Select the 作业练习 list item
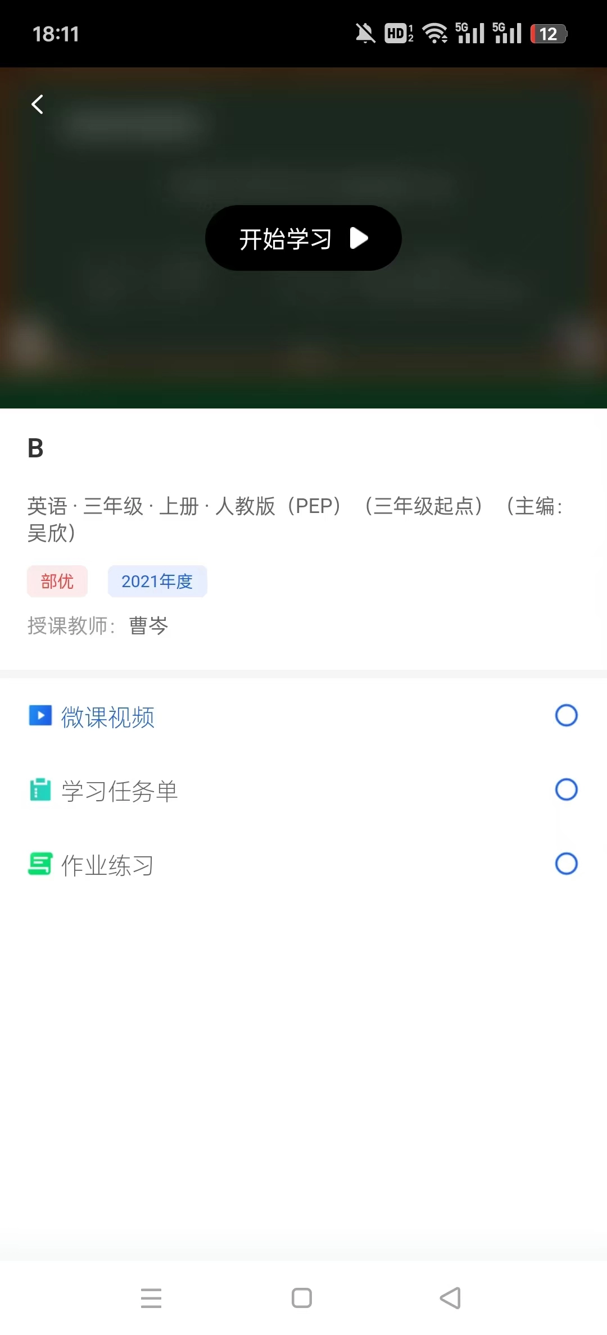The width and height of the screenshot is (607, 1335). (x=303, y=865)
